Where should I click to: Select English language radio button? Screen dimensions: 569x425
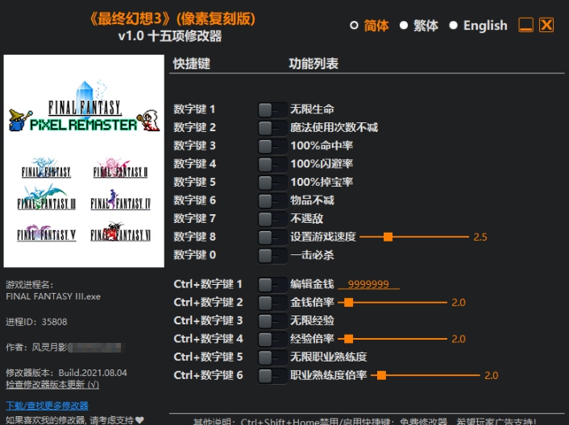click(x=453, y=26)
